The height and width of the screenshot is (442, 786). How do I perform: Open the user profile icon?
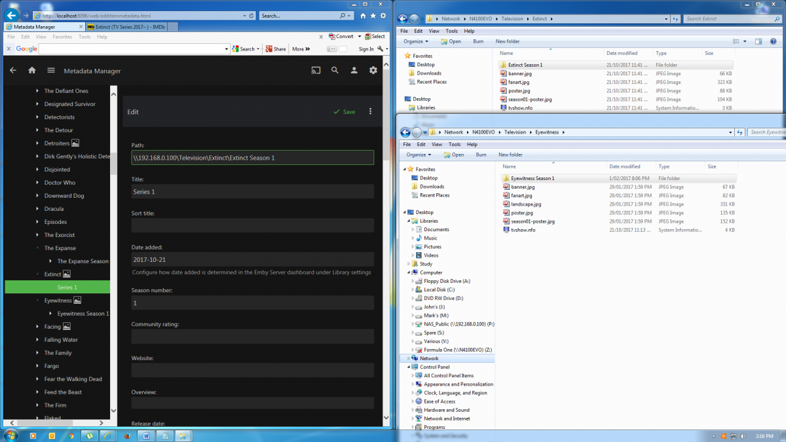pyautogui.click(x=354, y=71)
